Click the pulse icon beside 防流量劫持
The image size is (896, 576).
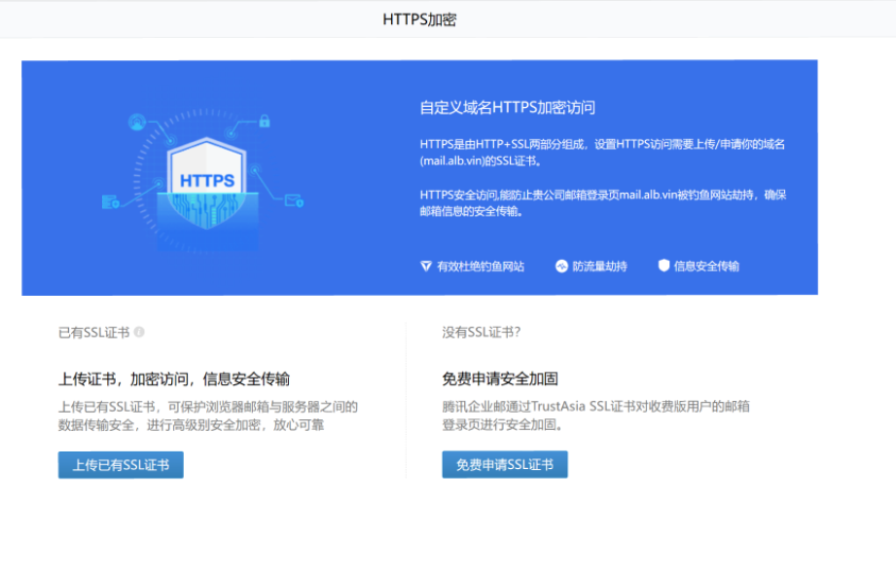[x=561, y=266]
